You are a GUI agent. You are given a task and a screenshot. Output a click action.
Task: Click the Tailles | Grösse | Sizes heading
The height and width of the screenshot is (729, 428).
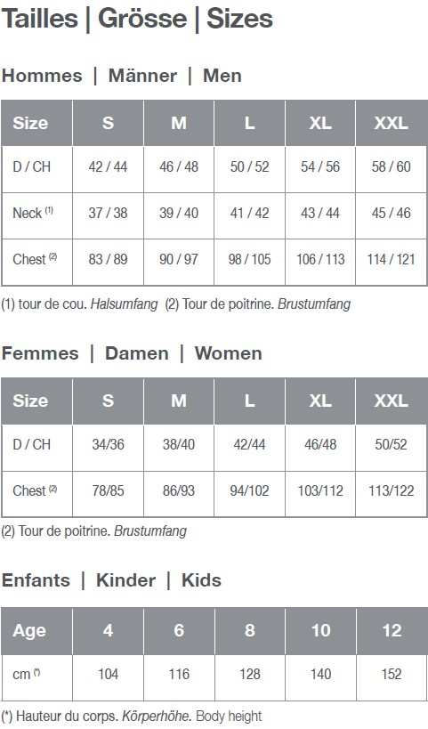137,20
